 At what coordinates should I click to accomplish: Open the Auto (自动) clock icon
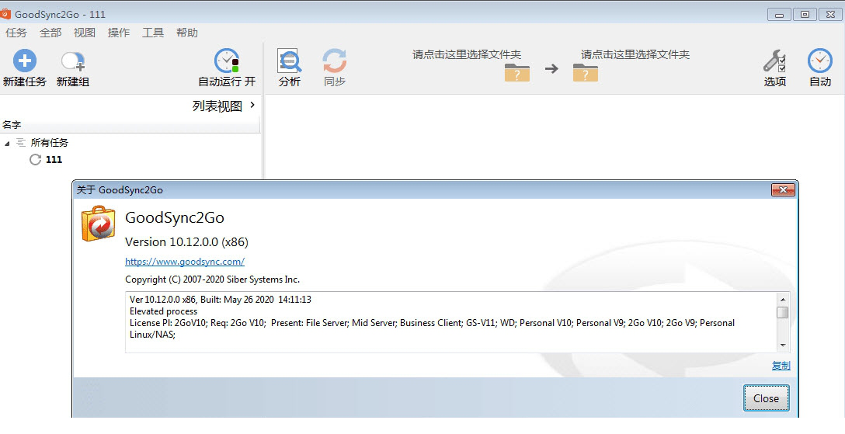click(x=819, y=61)
